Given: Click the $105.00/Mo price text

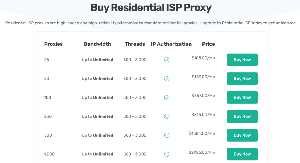Looking at the screenshot, I should pyautogui.click(x=203, y=58).
